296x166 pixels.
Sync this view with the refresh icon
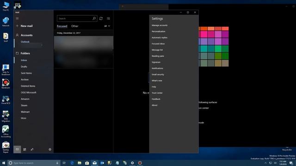[x=101, y=18]
